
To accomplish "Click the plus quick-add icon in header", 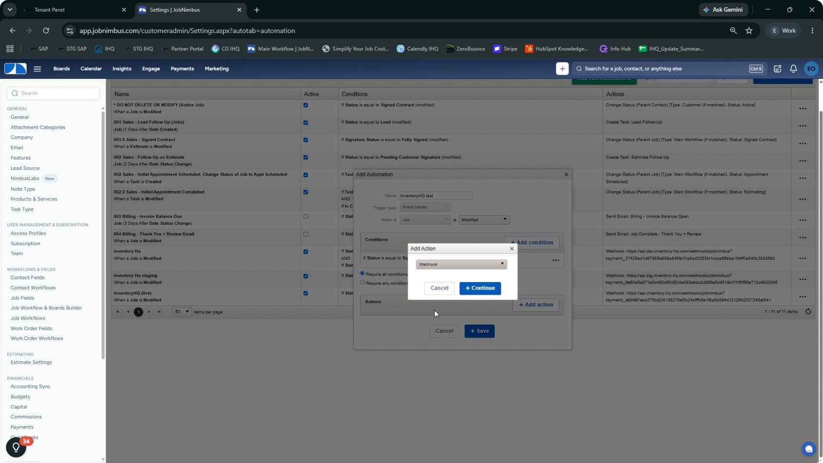I will click(562, 69).
